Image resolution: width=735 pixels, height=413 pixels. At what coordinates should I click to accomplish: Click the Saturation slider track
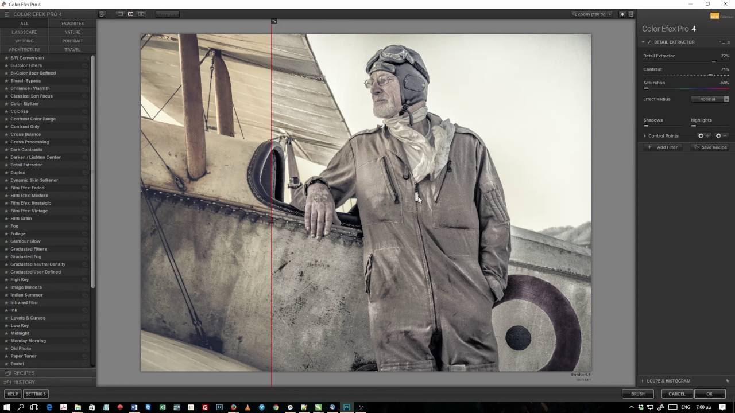(686, 88)
